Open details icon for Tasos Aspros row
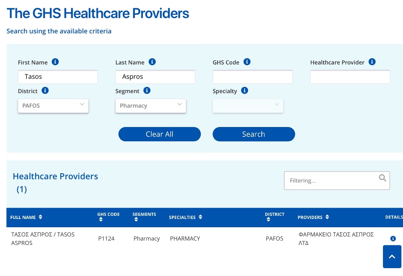This screenshot has width=403, height=276. coord(393,239)
